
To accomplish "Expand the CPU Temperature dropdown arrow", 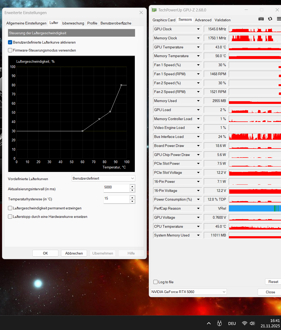I will coord(198,226).
